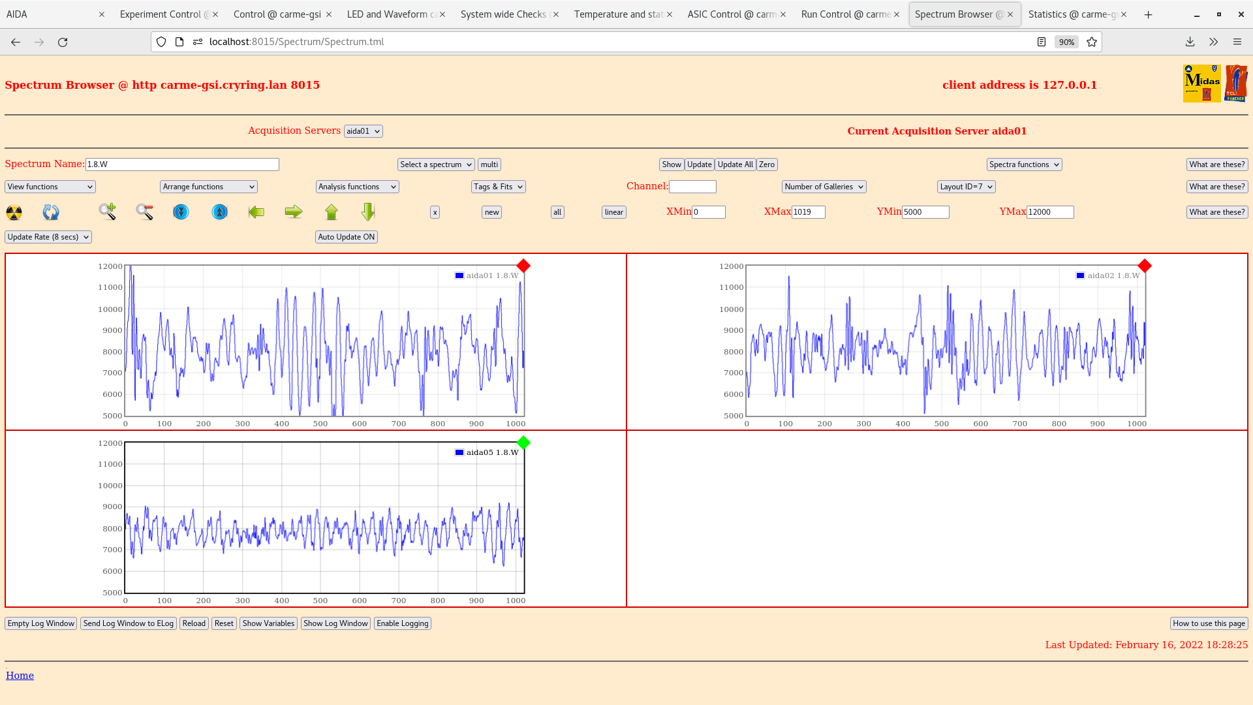The width and height of the screenshot is (1253, 705).
Task: Open the Update Rate (8 secs) dropdown
Action: click(48, 237)
